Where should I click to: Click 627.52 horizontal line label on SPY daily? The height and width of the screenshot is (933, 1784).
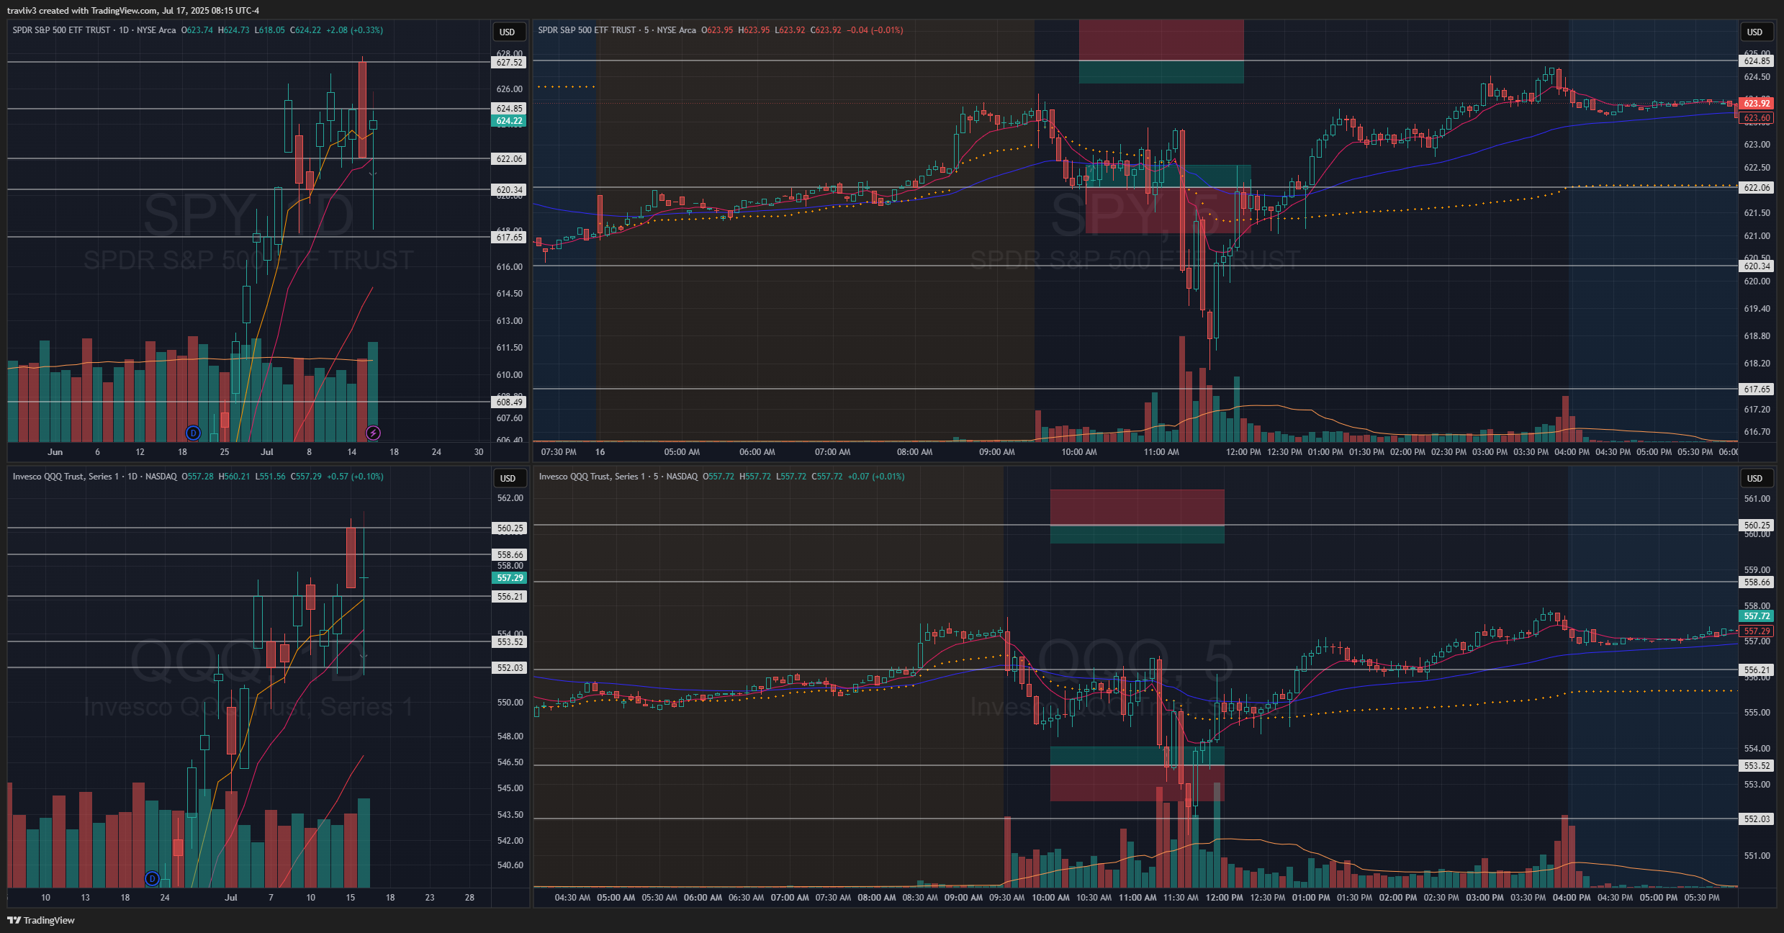(509, 63)
